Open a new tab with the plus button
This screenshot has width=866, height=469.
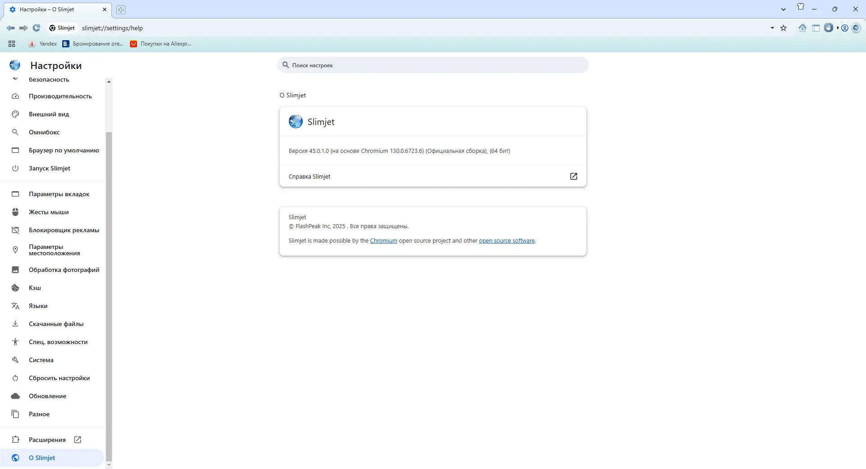121,9
